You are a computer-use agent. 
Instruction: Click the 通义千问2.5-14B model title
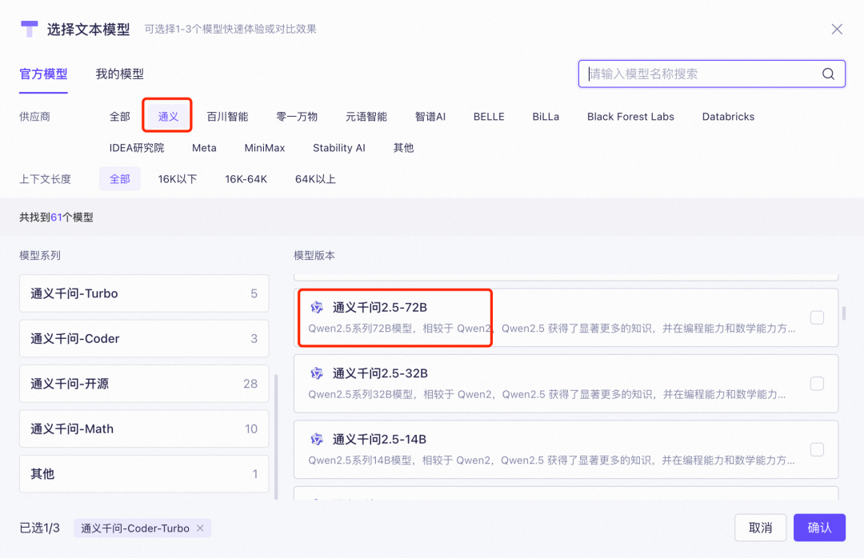coord(379,440)
